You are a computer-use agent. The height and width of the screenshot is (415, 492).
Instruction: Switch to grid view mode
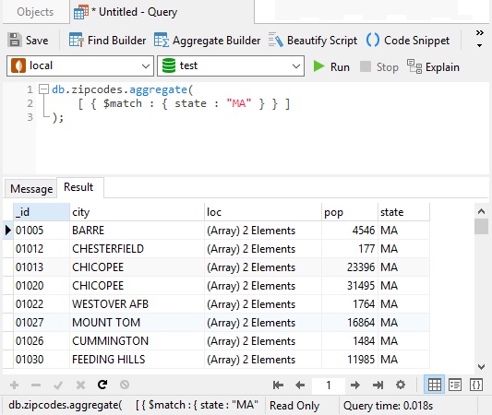(x=434, y=385)
